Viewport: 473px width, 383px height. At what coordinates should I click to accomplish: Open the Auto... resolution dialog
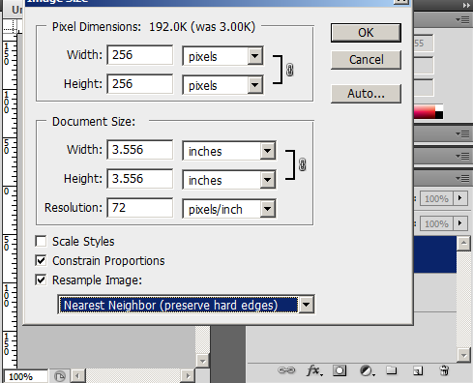pyautogui.click(x=366, y=94)
